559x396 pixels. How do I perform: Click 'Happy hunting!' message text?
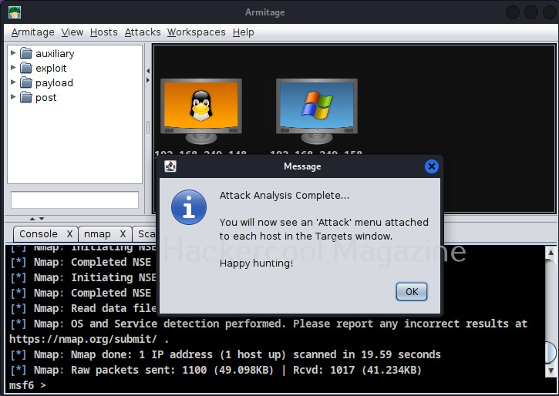[256, 263]
